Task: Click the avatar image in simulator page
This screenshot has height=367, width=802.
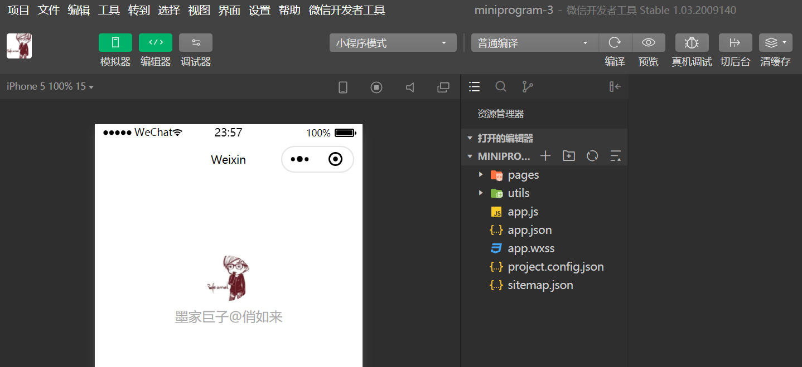Action: pyautogui.click(x=228, y=278)
